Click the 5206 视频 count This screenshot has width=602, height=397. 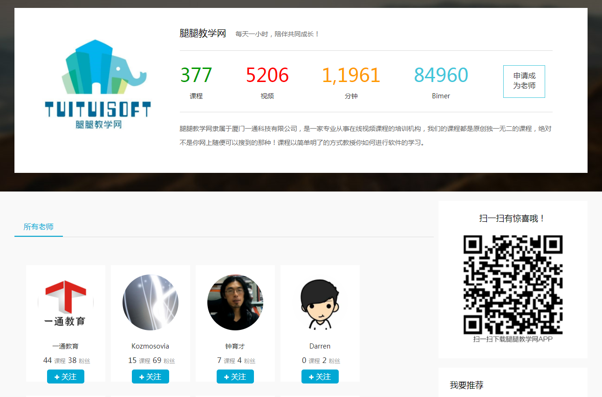point(267,82)
